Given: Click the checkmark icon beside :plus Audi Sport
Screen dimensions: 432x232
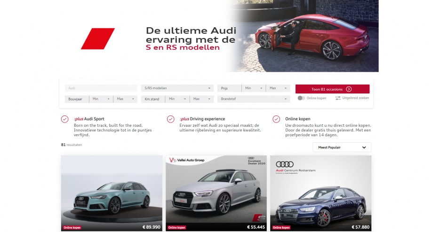Looking at the screenshot, I should coord(65,119).
